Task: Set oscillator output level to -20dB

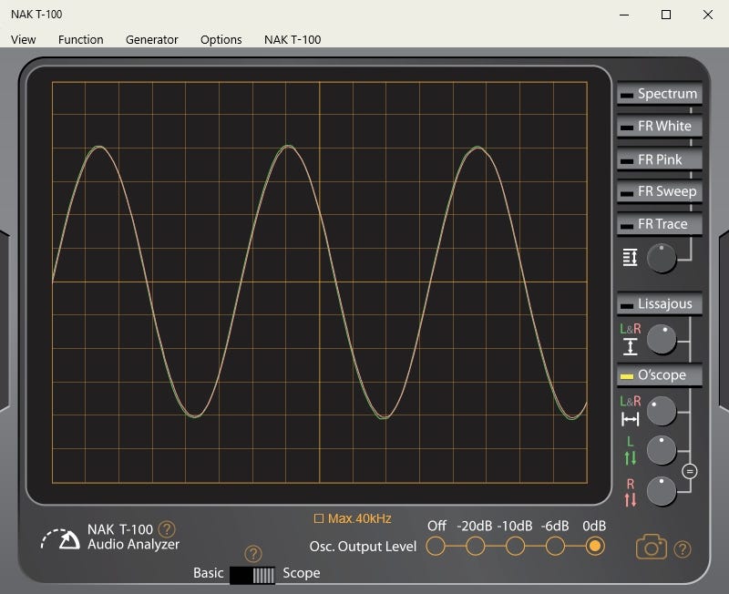Action: 476,546
